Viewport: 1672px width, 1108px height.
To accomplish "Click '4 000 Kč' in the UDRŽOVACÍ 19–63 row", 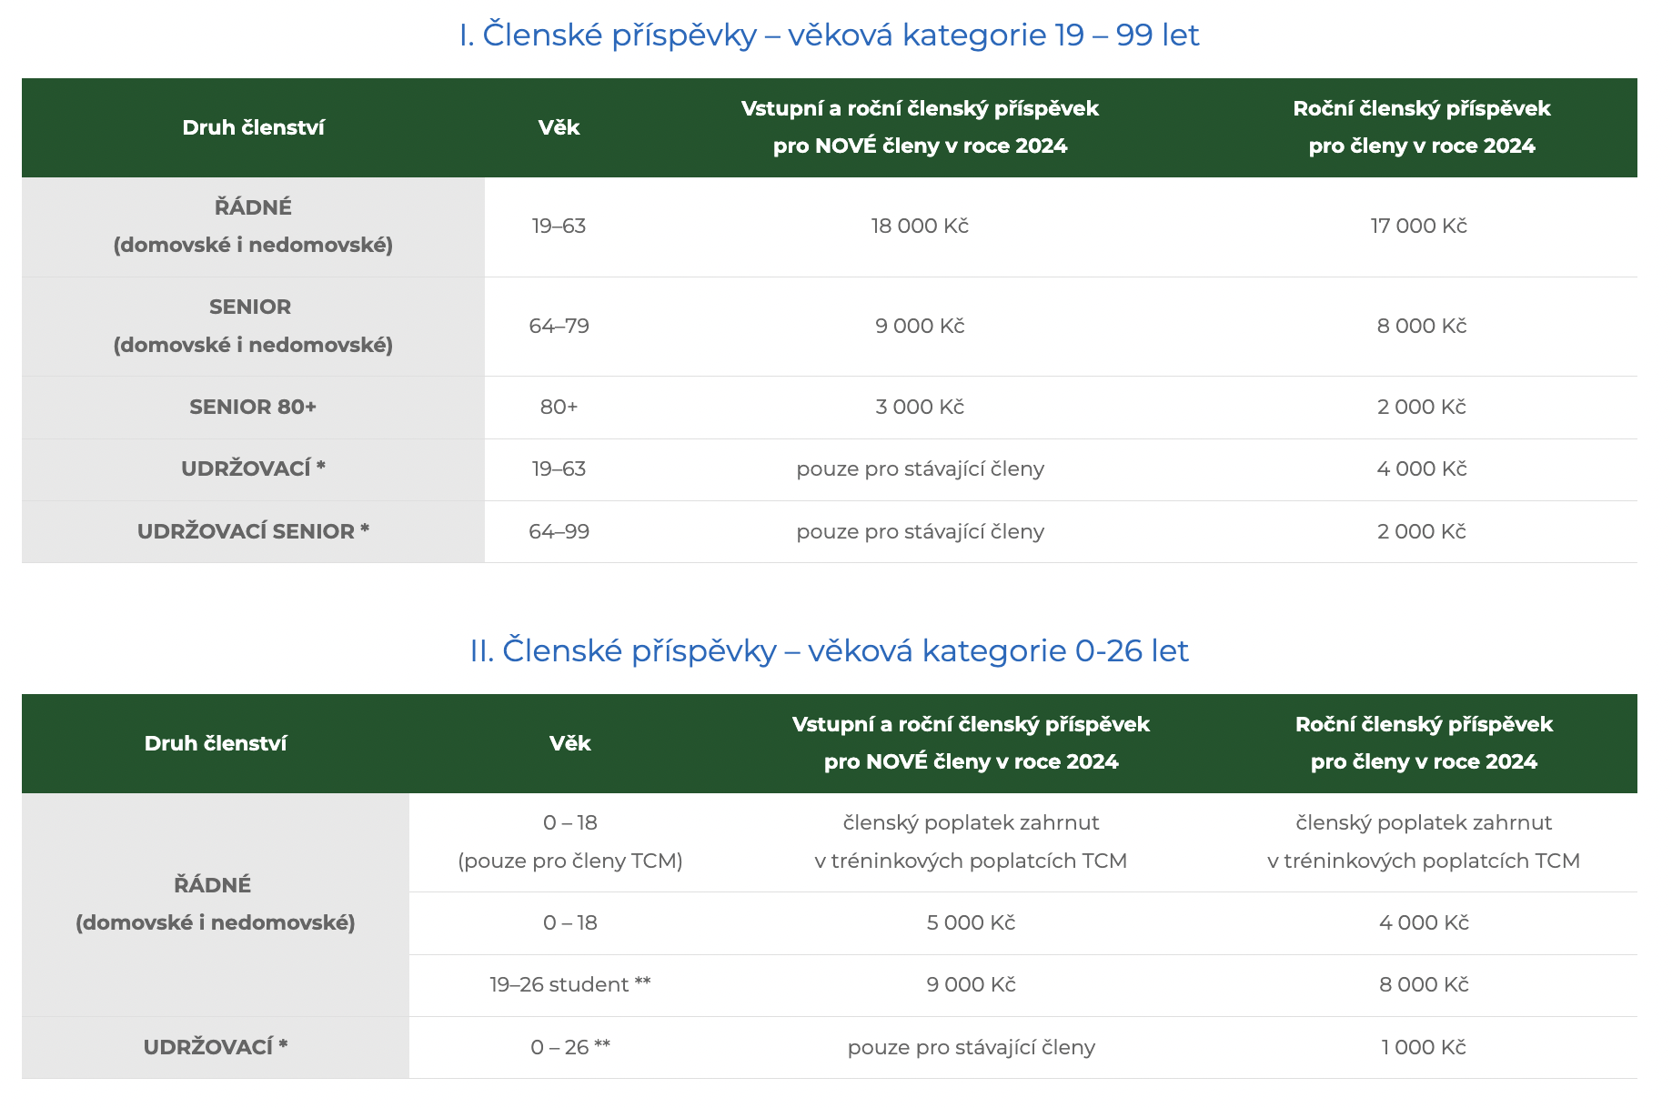I will tap(1422, 468).
